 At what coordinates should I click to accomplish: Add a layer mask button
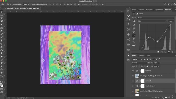pyautogui.click(x=159, y=98)
